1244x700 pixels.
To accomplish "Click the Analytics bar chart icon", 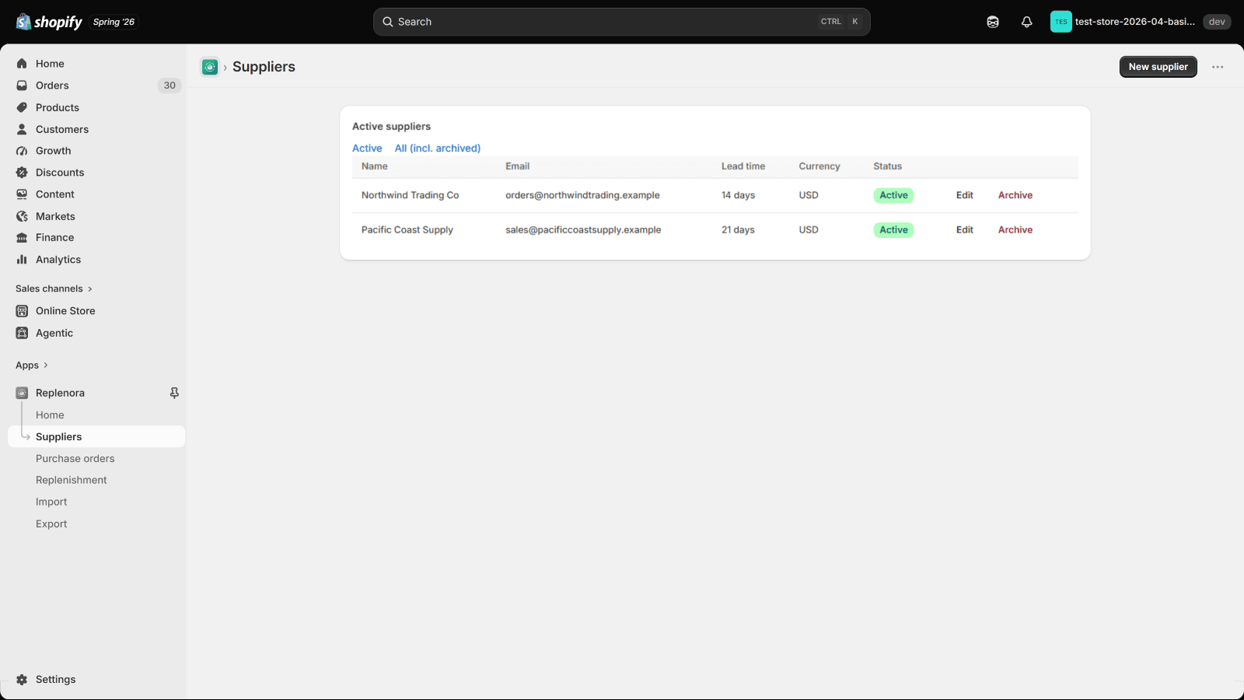I will 22,260.
